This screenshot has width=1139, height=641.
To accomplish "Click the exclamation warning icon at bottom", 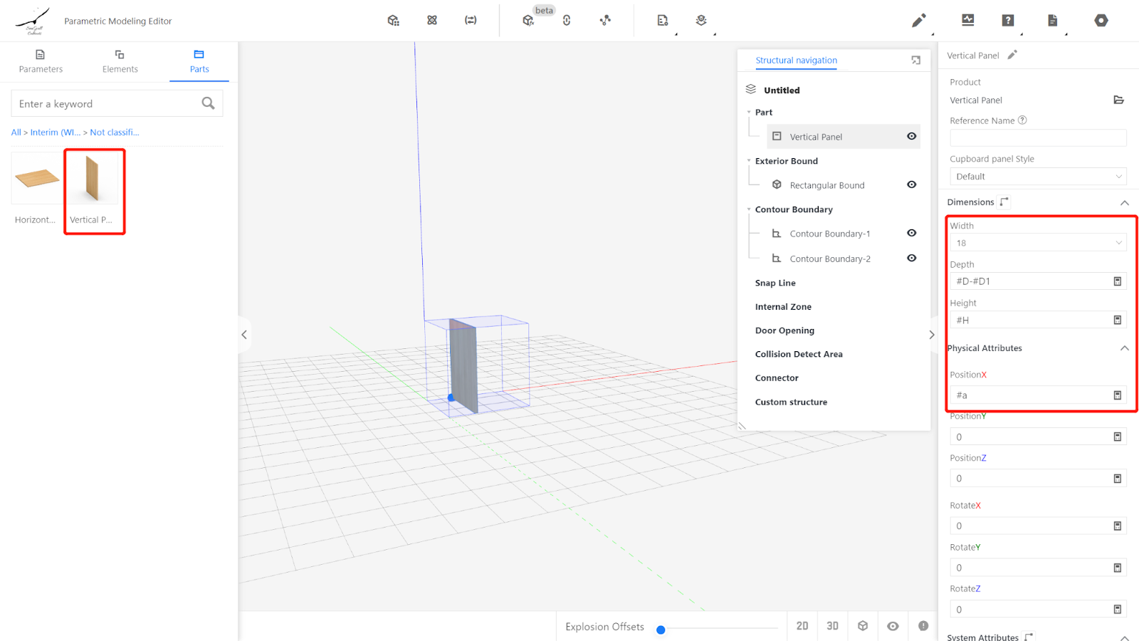I will pyautogui.click(x=923, y=626).
